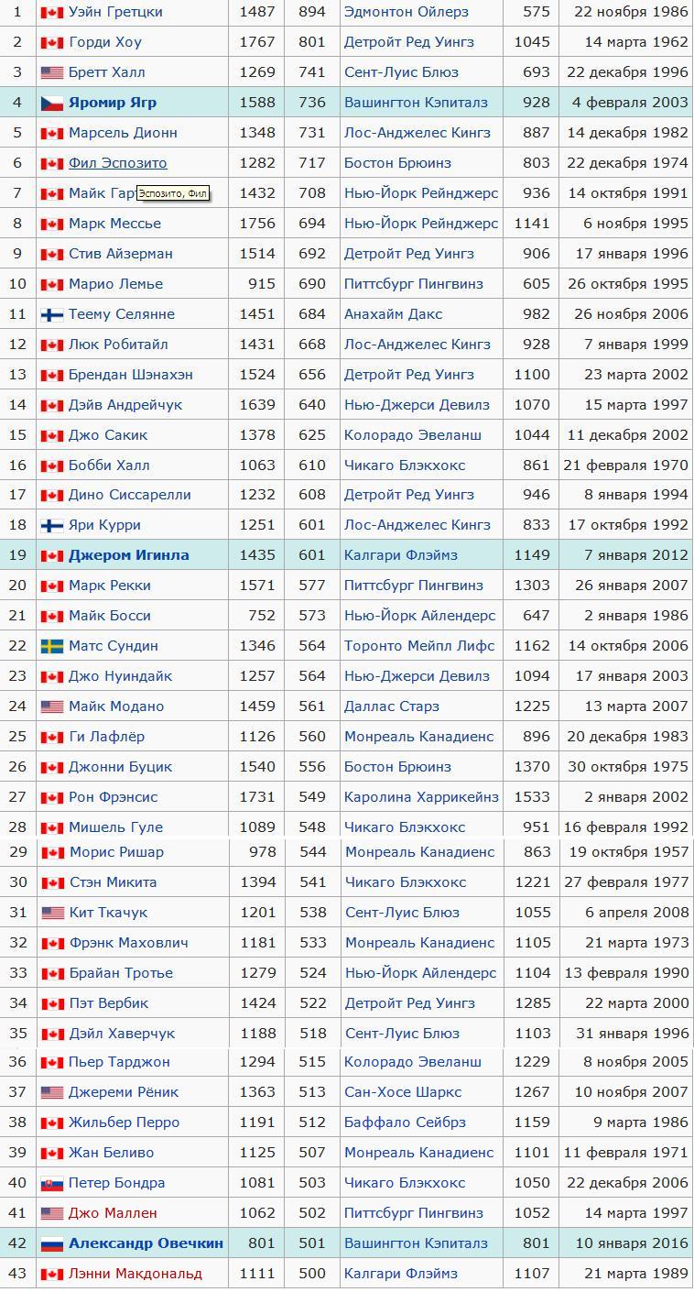Click the USA flag beside Джо Маллен

(53, 1213)
